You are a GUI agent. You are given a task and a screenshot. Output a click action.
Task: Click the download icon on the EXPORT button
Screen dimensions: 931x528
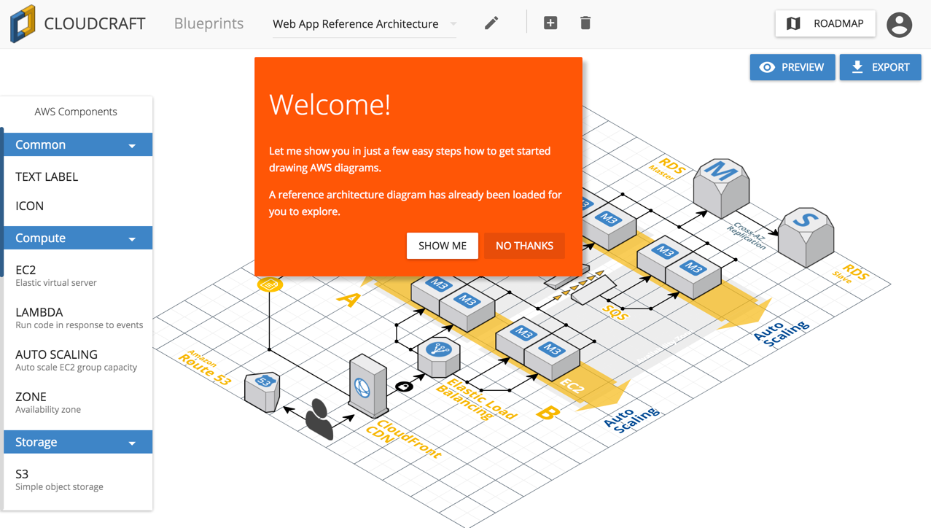[x=857, y=66]
